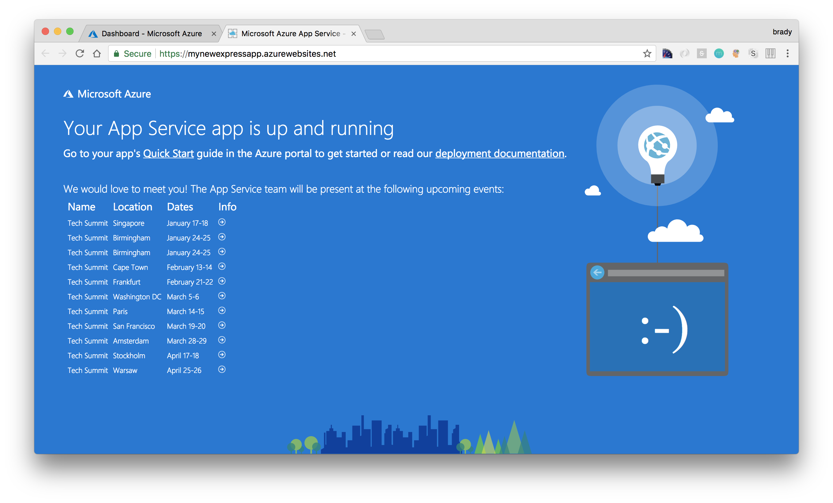Open the brady profile button
This screenshot has width=833, height=503.
[x=782, y=32]
